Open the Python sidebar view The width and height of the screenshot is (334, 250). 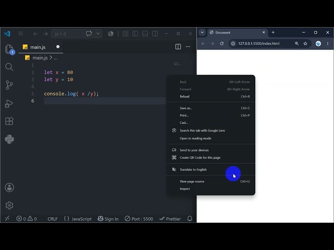[9, 139]
